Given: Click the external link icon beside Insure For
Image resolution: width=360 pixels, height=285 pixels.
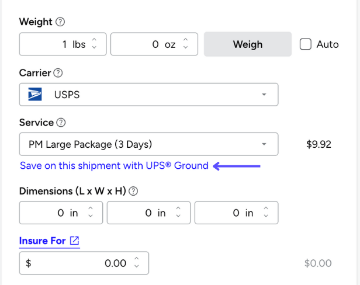Looking at the screenshot, I should click(x=74, y=241).
